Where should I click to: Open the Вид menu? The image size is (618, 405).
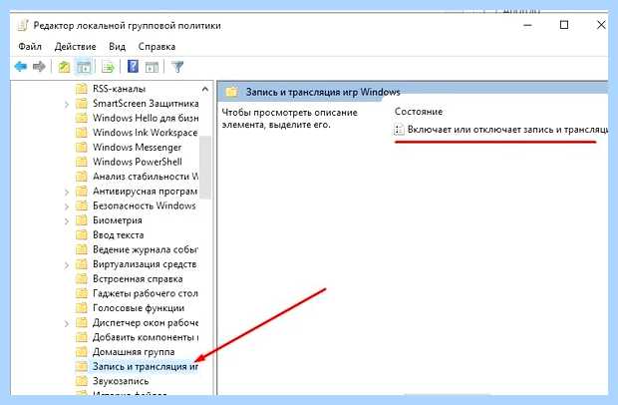coord(117,47)
